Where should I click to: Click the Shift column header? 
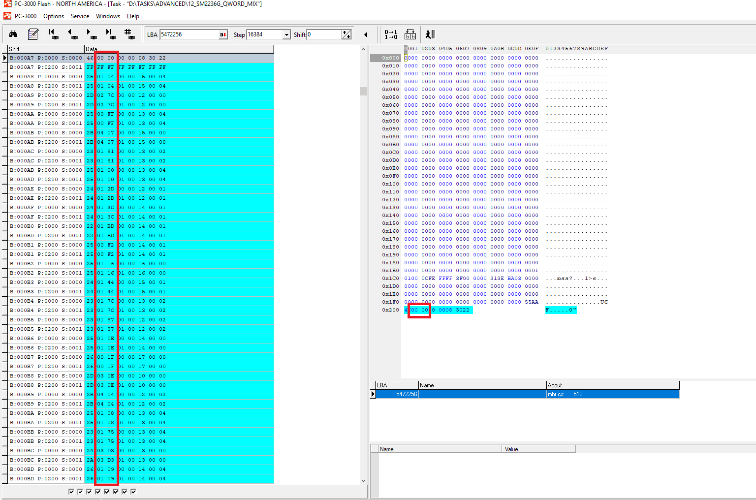(46, 49)
